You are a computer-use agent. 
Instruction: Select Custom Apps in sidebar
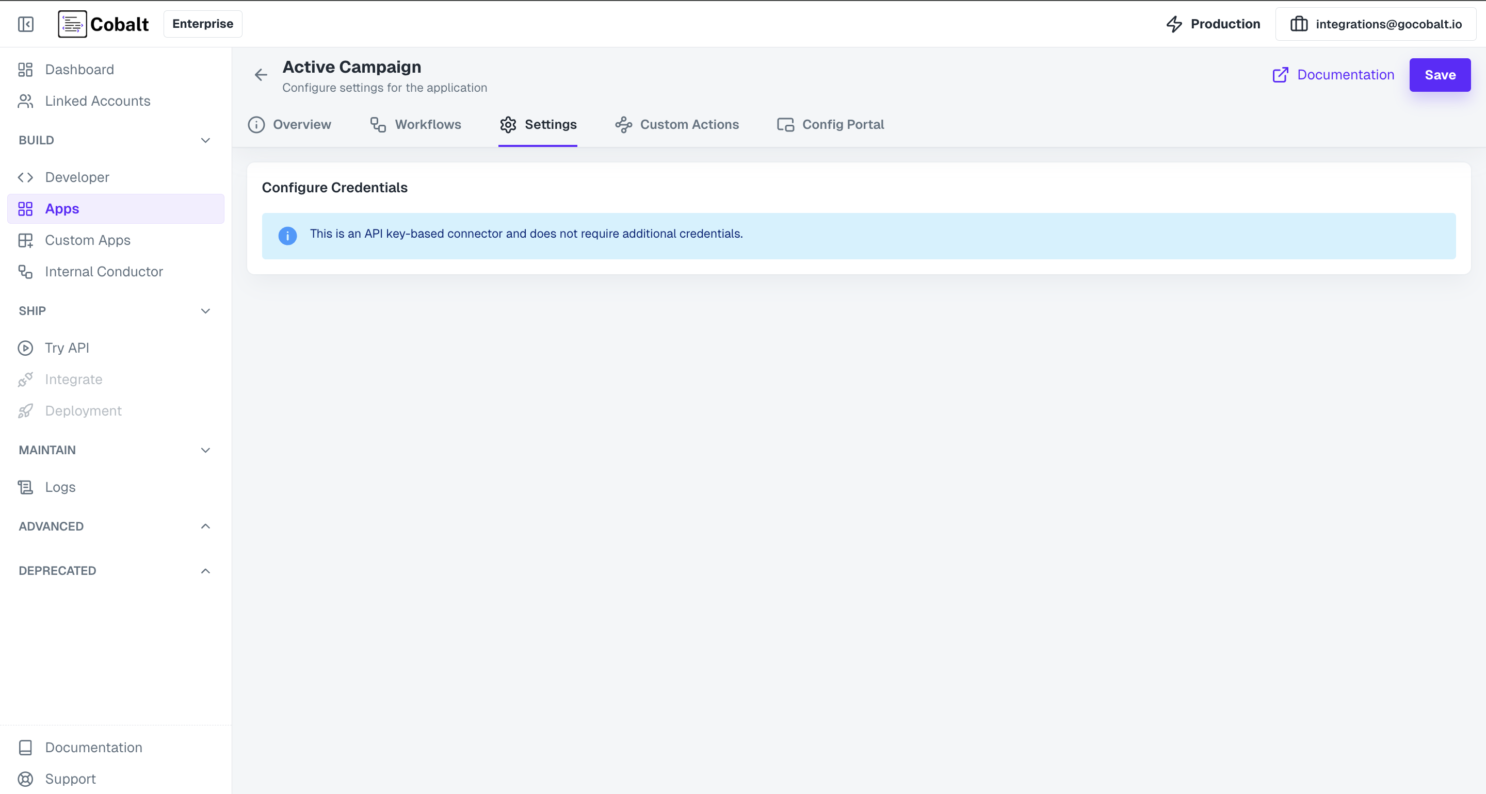click(88, 240)
